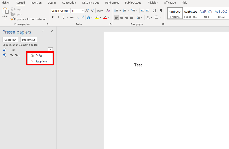
Task: Open borders dropdown arrow
Action: tap(160, 17)
